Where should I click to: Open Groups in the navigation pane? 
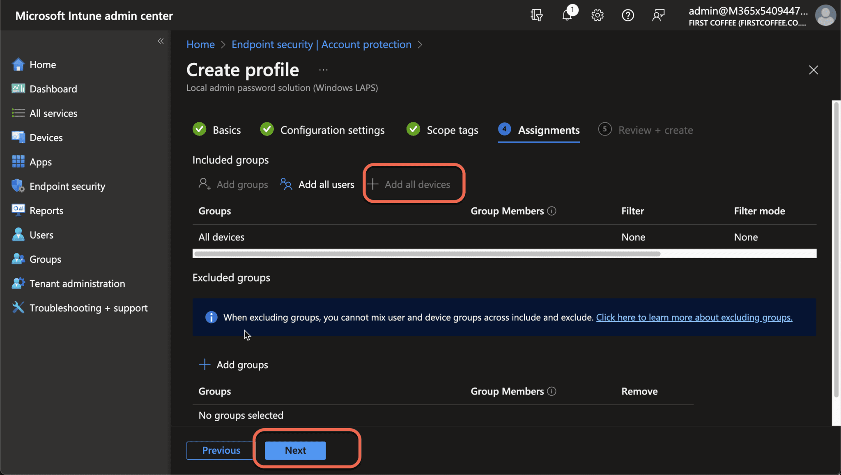pos(45,259)
